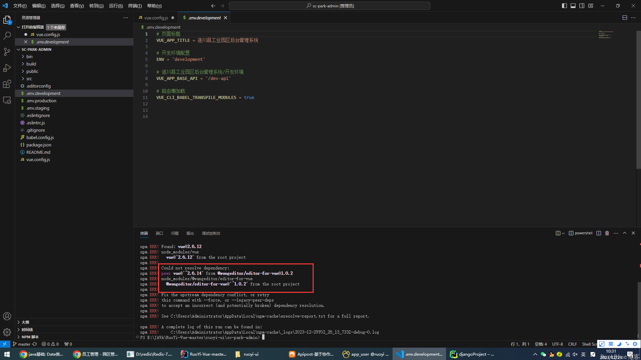Viewport: 641px width, 360px height.
Task: Switch to djangoProject PyCharm taskbar item
Action: pyautogui.click(x=472, y=354)
